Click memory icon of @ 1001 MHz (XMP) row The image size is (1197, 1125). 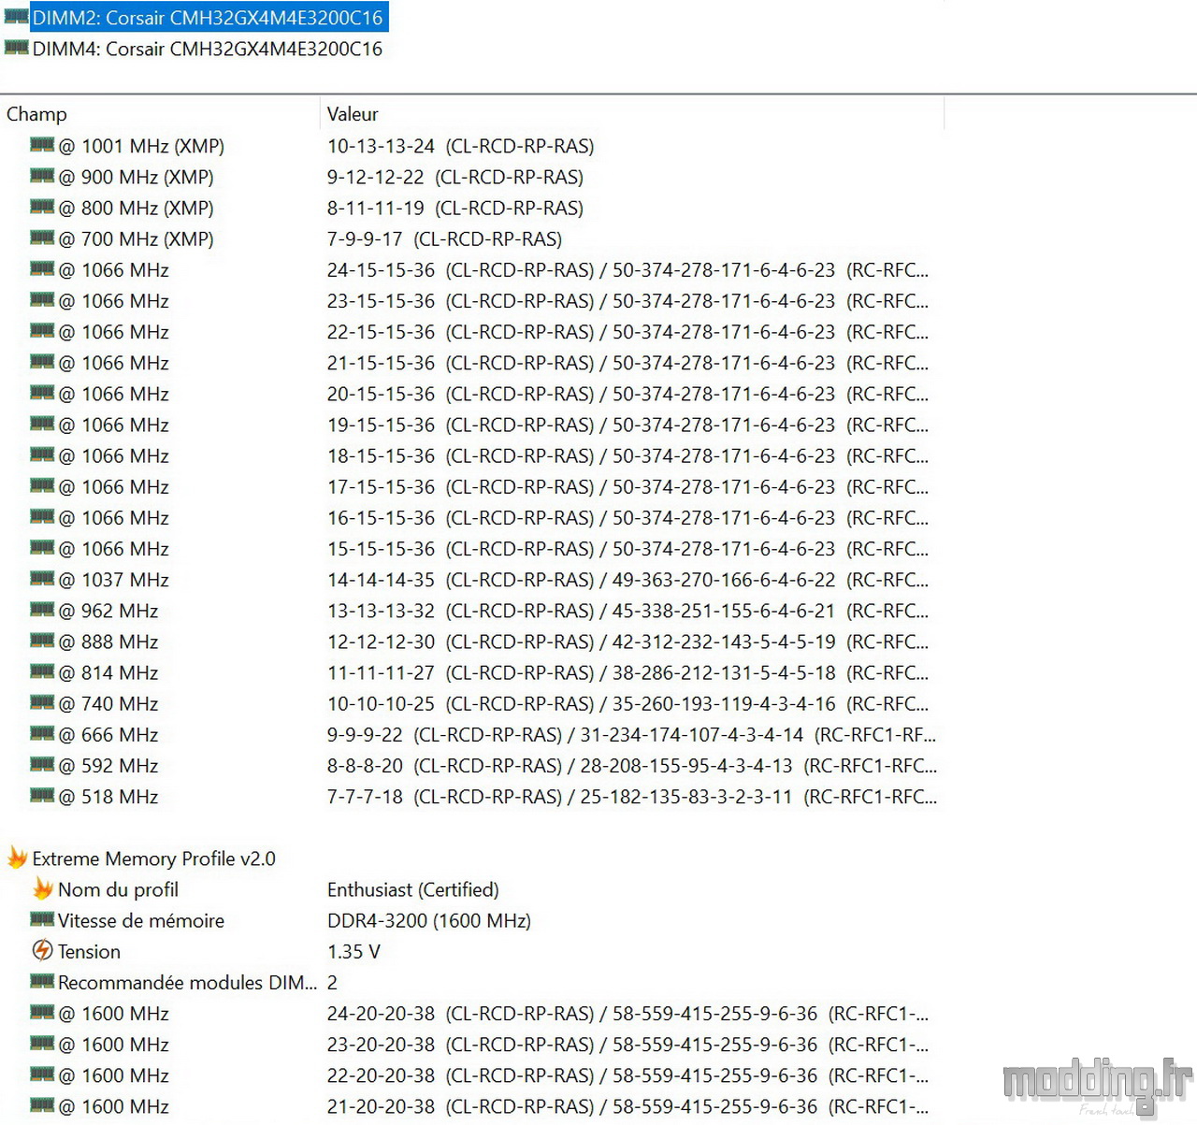pos(42,144)
